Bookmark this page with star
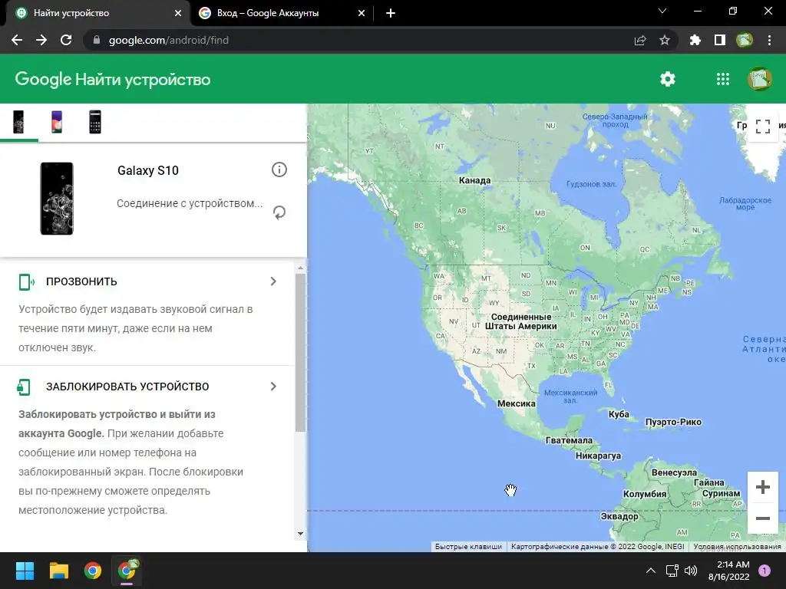786x589 pixels. coord(665,40)
